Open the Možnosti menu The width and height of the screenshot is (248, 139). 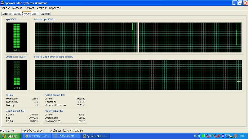point(17,8)
